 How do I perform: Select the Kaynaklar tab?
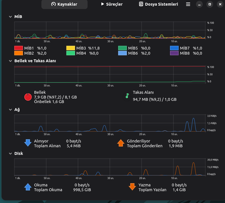[x=64, y=4]
